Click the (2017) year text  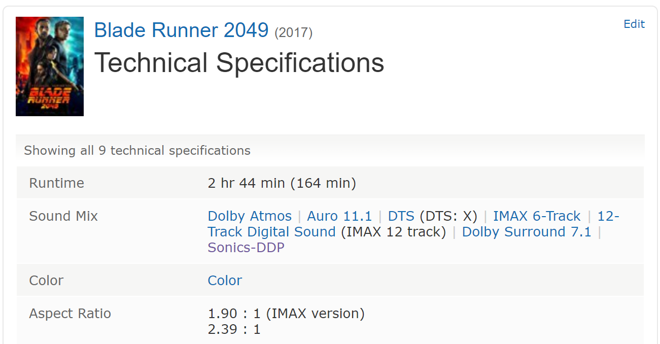293,33
